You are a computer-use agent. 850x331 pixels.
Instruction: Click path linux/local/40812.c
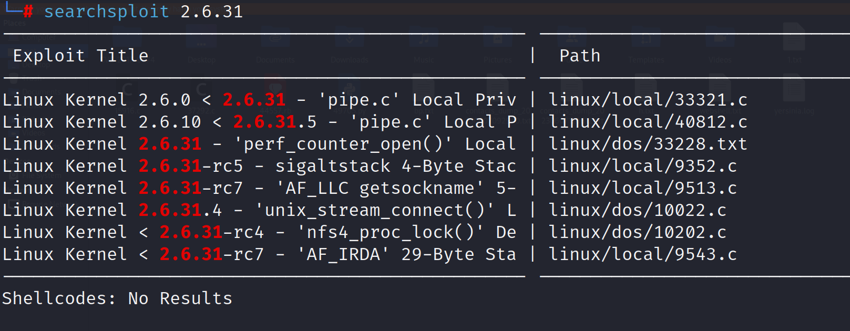pos(648,122)
